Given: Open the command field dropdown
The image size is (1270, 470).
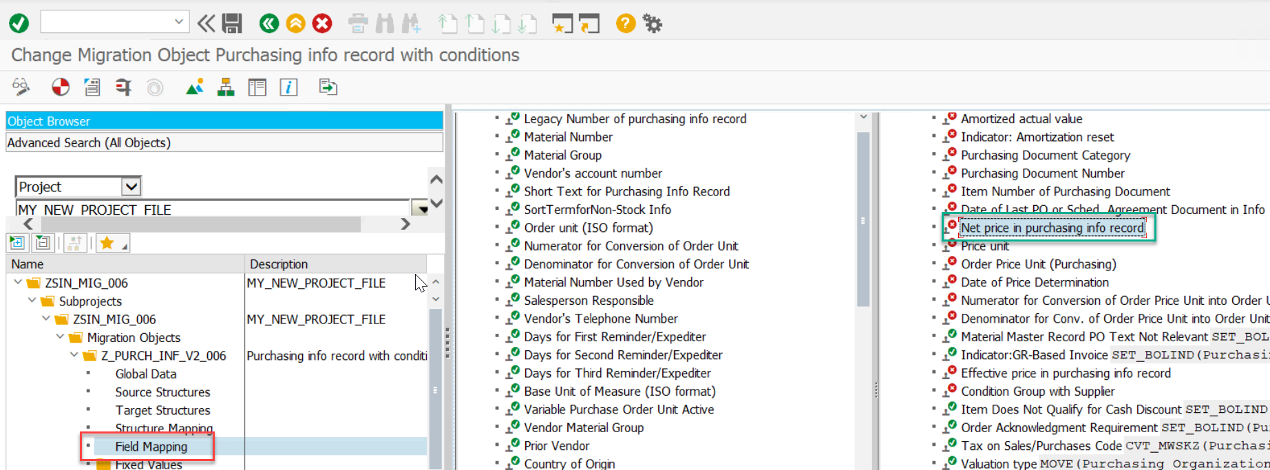Looking at the screenshot, I should coord(178,22).
